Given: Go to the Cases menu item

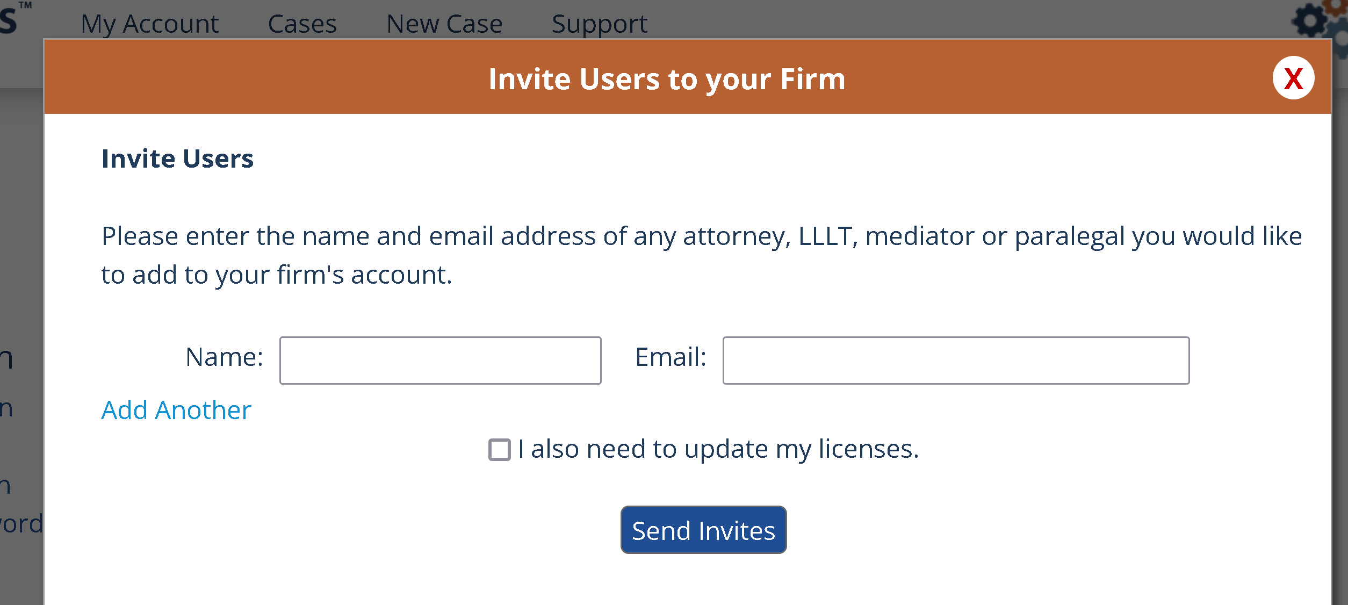Looking at the screenshot, I should tap(302, 24).
